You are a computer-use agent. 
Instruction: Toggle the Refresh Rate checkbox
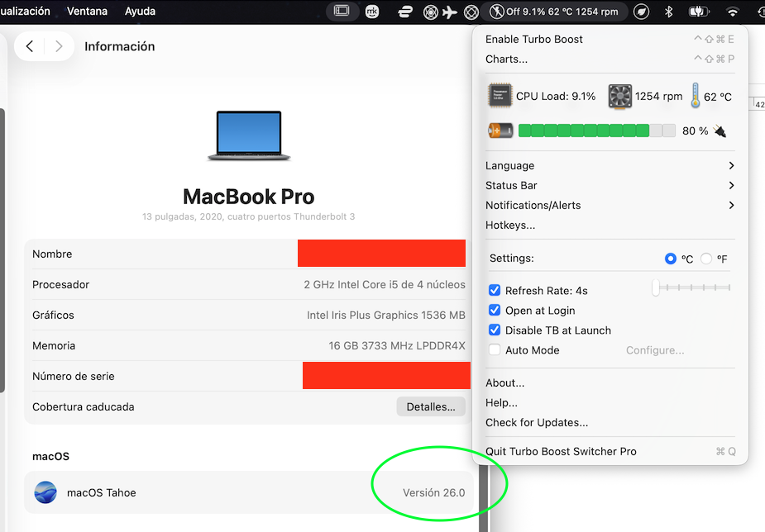tap(495, 290)
